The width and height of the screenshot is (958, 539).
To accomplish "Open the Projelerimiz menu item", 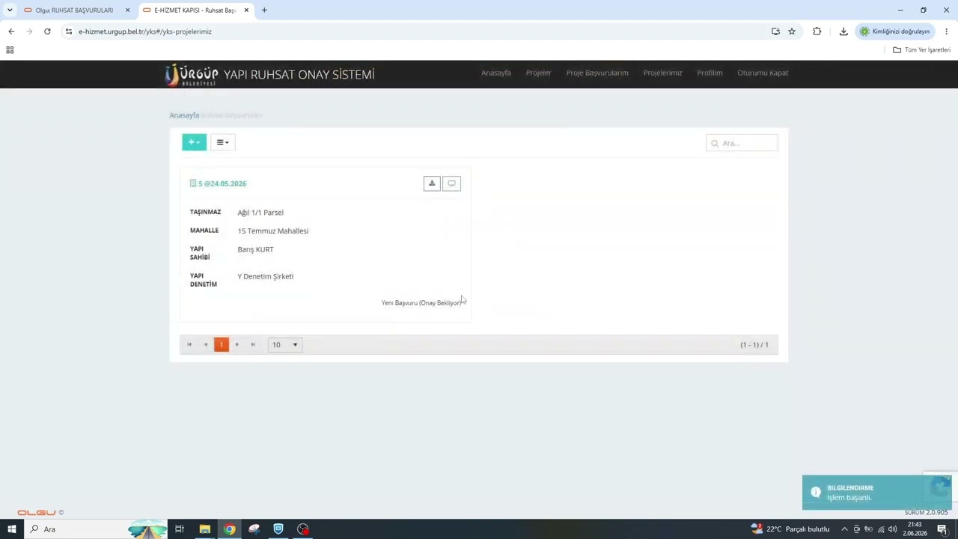I will tap(662, 73).
